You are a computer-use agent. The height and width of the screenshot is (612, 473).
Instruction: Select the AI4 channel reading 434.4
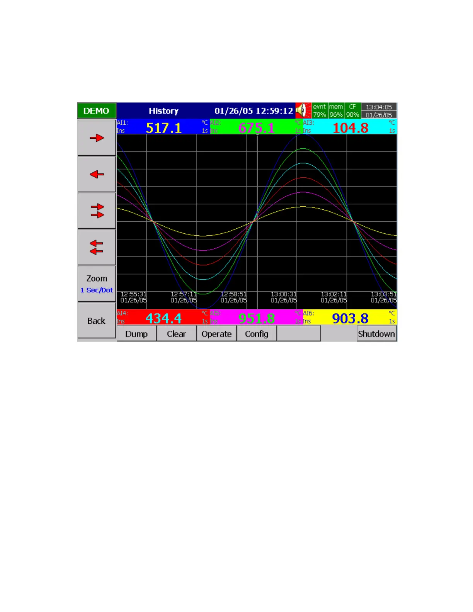tap(163, 317)
